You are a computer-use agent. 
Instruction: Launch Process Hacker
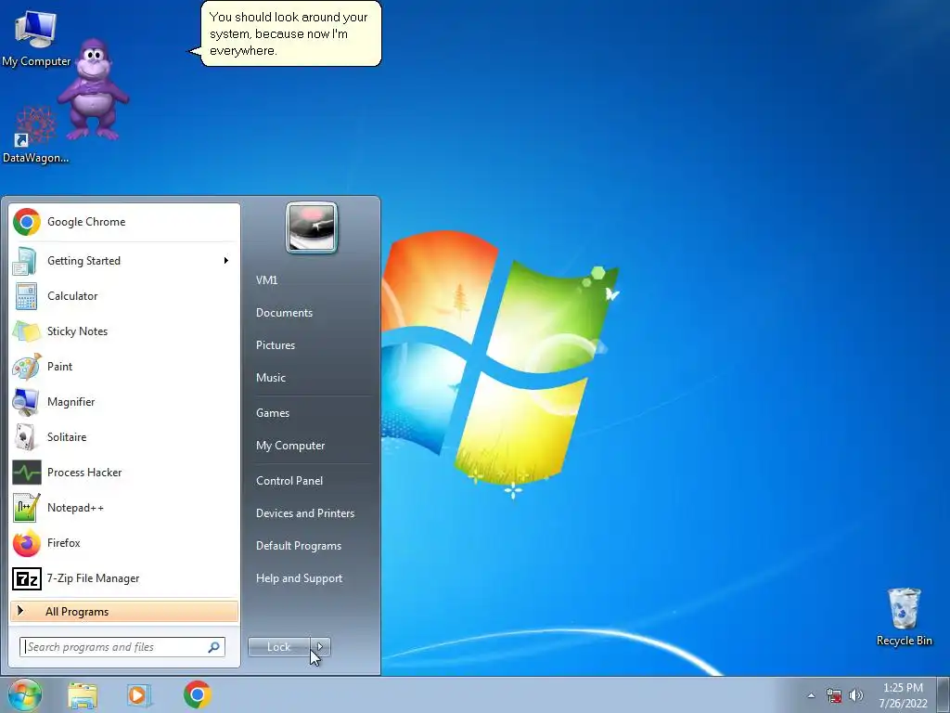point(124,473)
